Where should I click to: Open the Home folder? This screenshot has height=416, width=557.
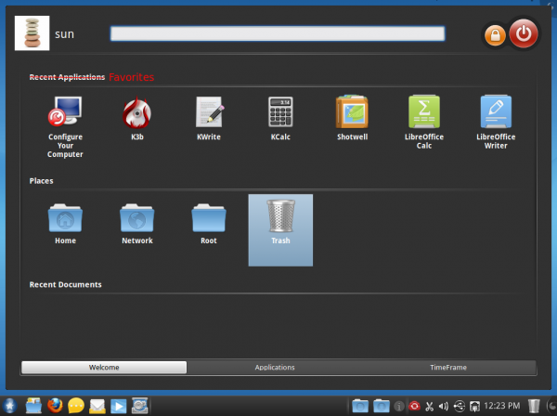(x=65, y=224)
